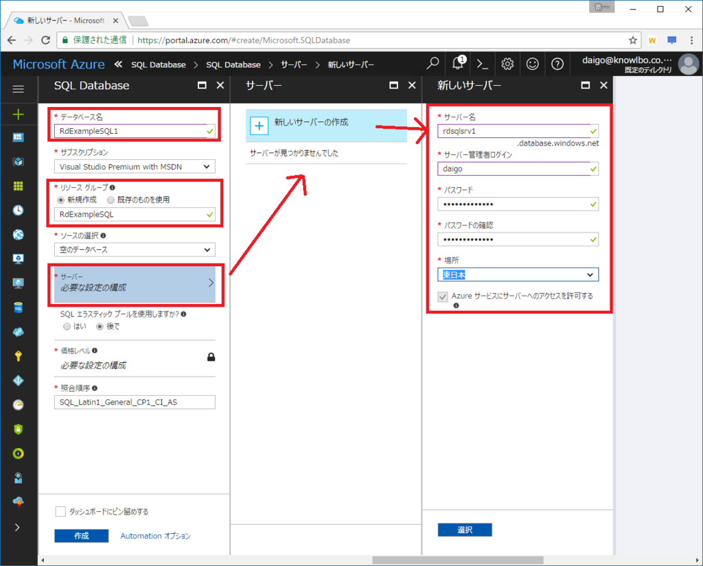Open the App Services globe icon
This screenshot has width=703, height=566.
(19, 235)
